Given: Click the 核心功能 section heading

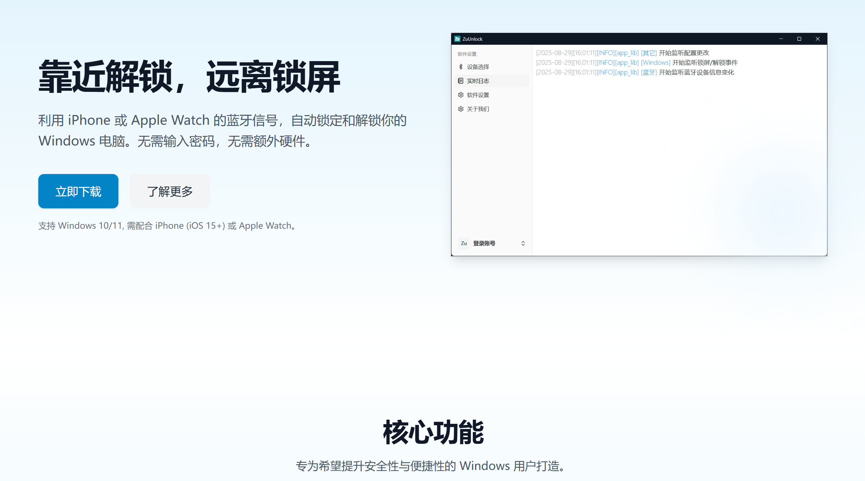Looking at the screenshot, I should 433,432.
